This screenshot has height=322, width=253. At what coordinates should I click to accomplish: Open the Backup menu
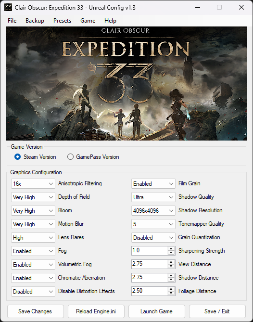point(35,21)
